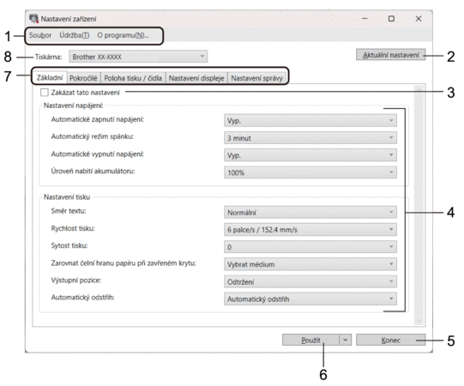Click the Konec button
Viewport: 464px width, 386px height.
pos(390,341)
